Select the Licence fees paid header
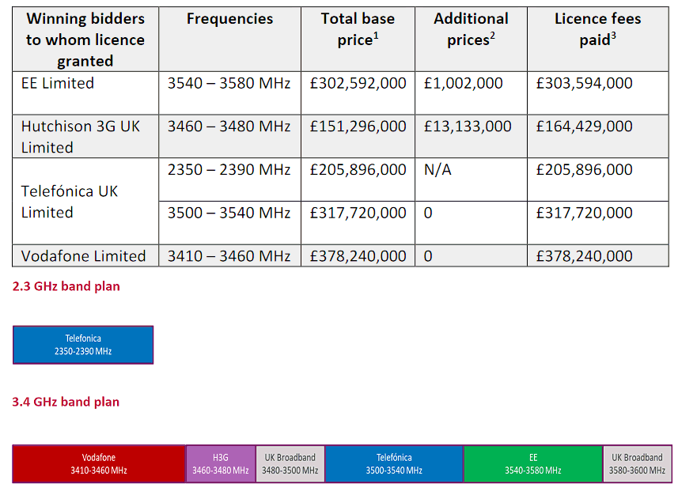 click(597, 29)
